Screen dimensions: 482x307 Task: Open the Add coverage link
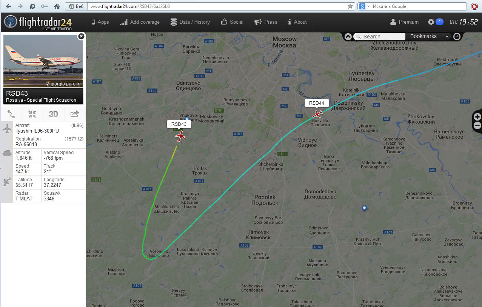click(140, 22)
